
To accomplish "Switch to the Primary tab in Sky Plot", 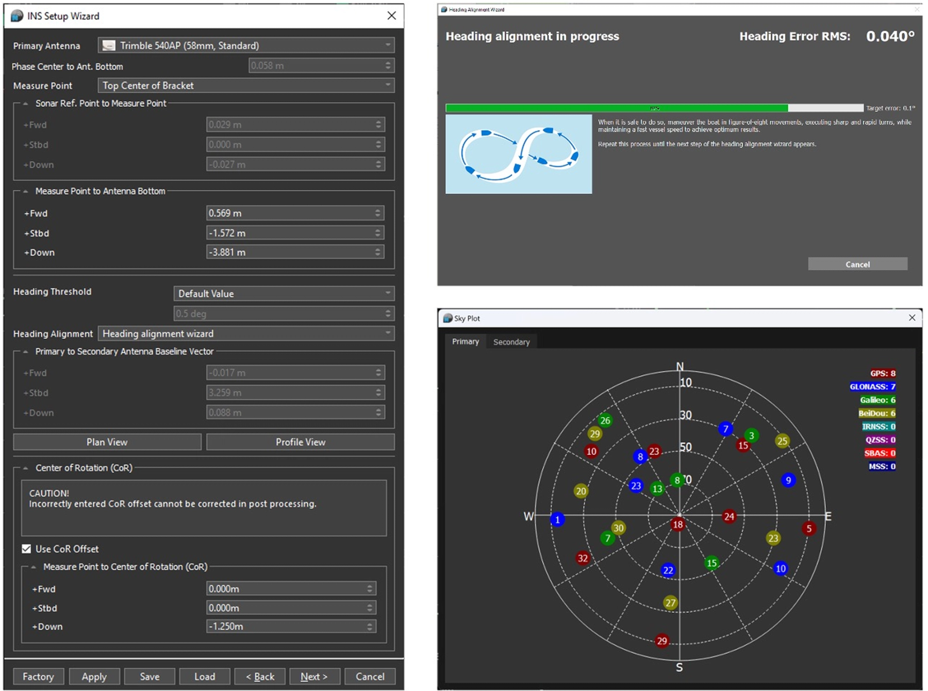I will (x=466, y=342).
